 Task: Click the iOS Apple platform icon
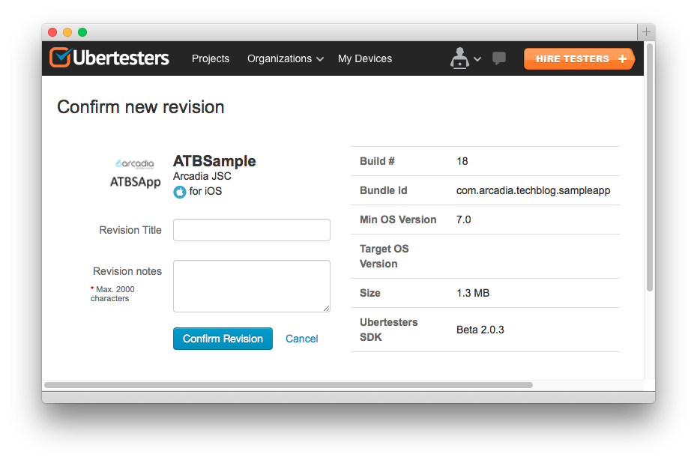click(180, 192)
